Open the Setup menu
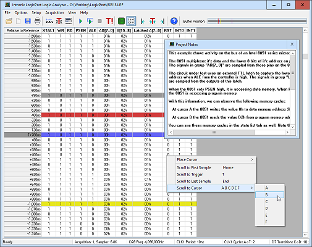 point(36,12)
